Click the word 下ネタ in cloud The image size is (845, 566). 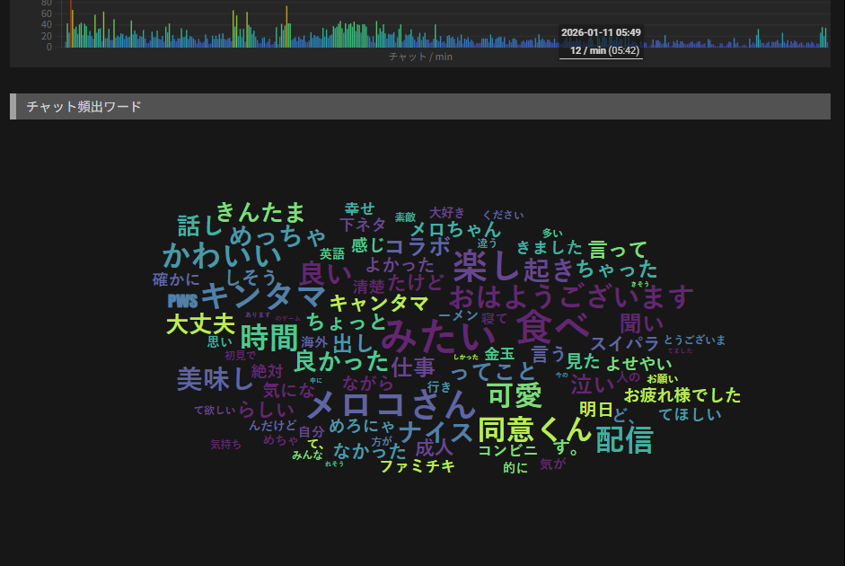[x=363, y=225]
